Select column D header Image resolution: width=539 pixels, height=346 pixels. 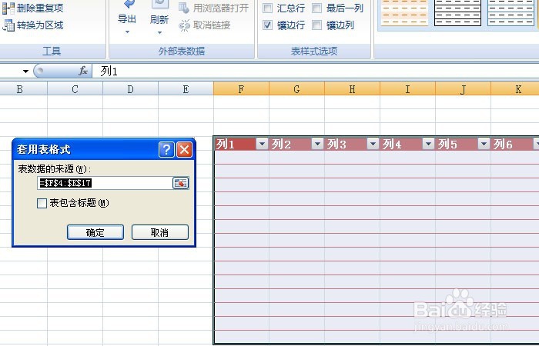coord(130,89)
